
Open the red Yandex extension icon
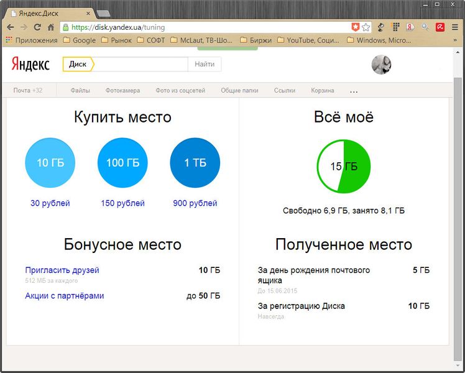(x=410, y=27)
